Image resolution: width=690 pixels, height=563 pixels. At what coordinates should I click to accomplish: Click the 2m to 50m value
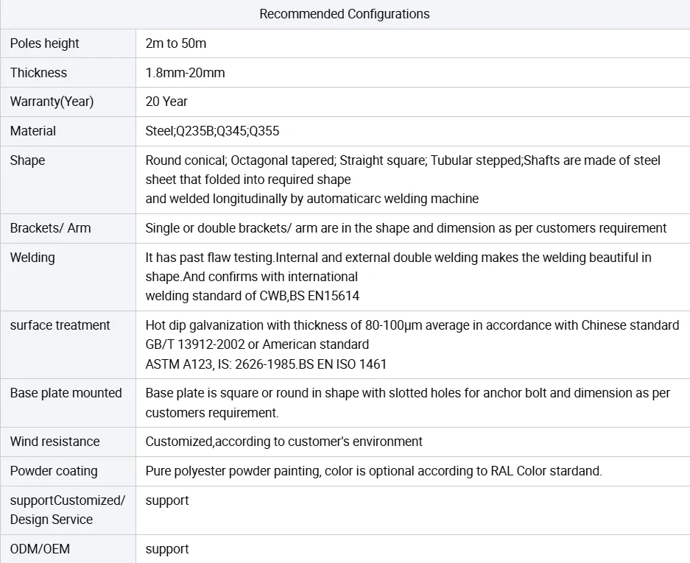pos(176,43)
